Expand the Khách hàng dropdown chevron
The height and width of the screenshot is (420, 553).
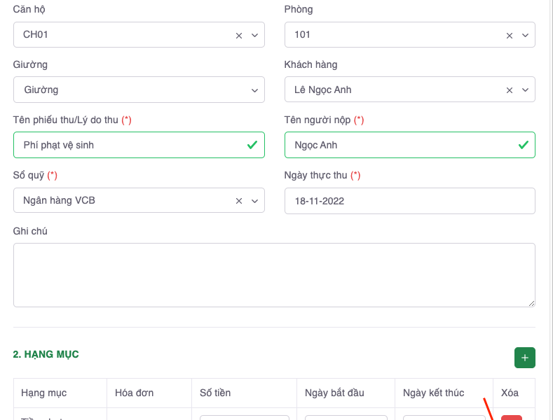coord(525,90)
